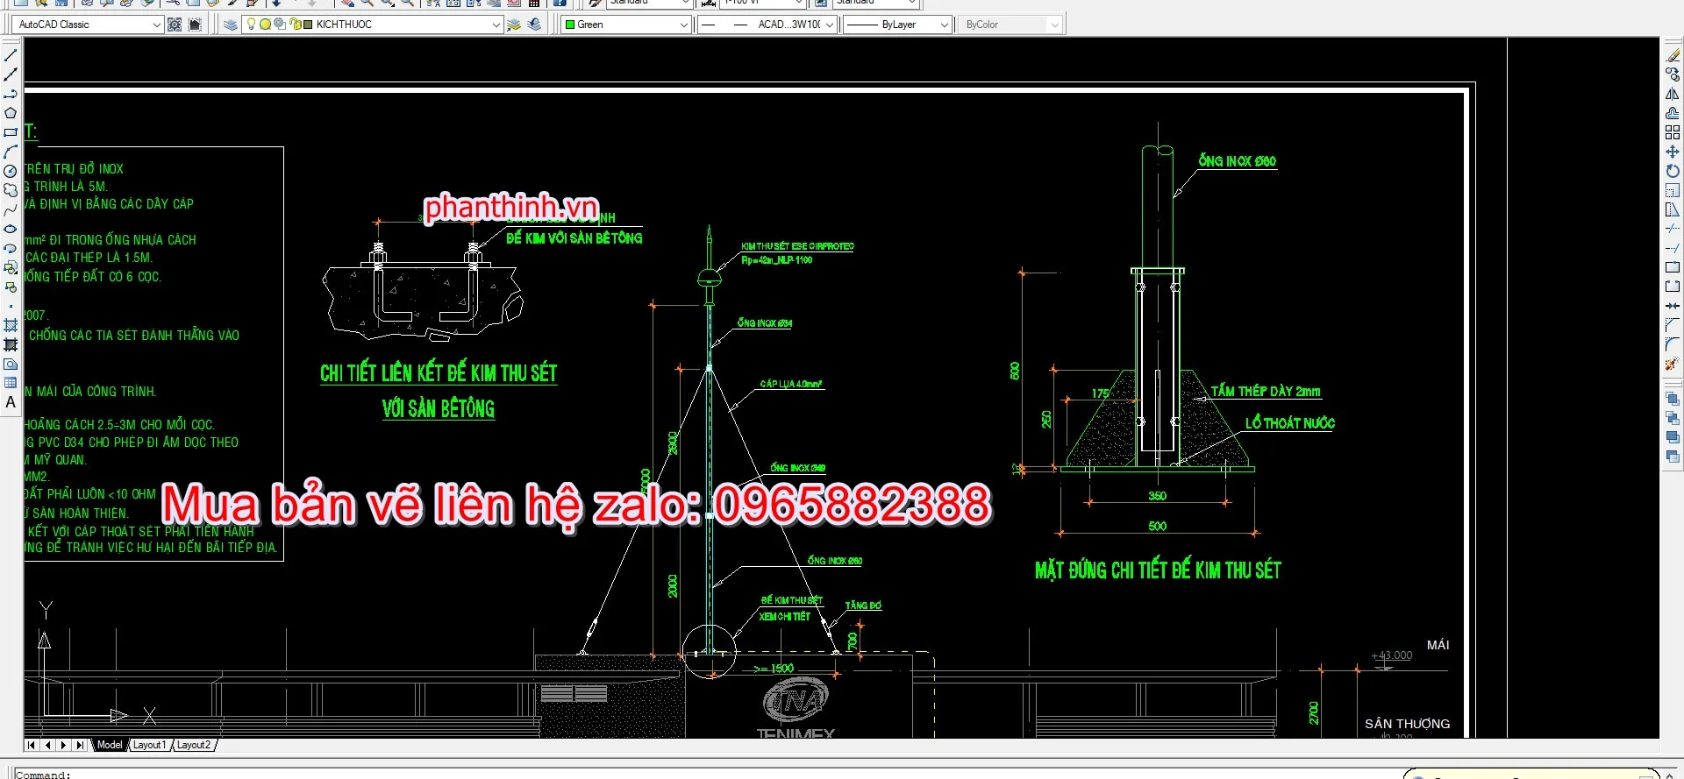Select the Ellipse tool
1684x779 pixels.
(11, 229)
